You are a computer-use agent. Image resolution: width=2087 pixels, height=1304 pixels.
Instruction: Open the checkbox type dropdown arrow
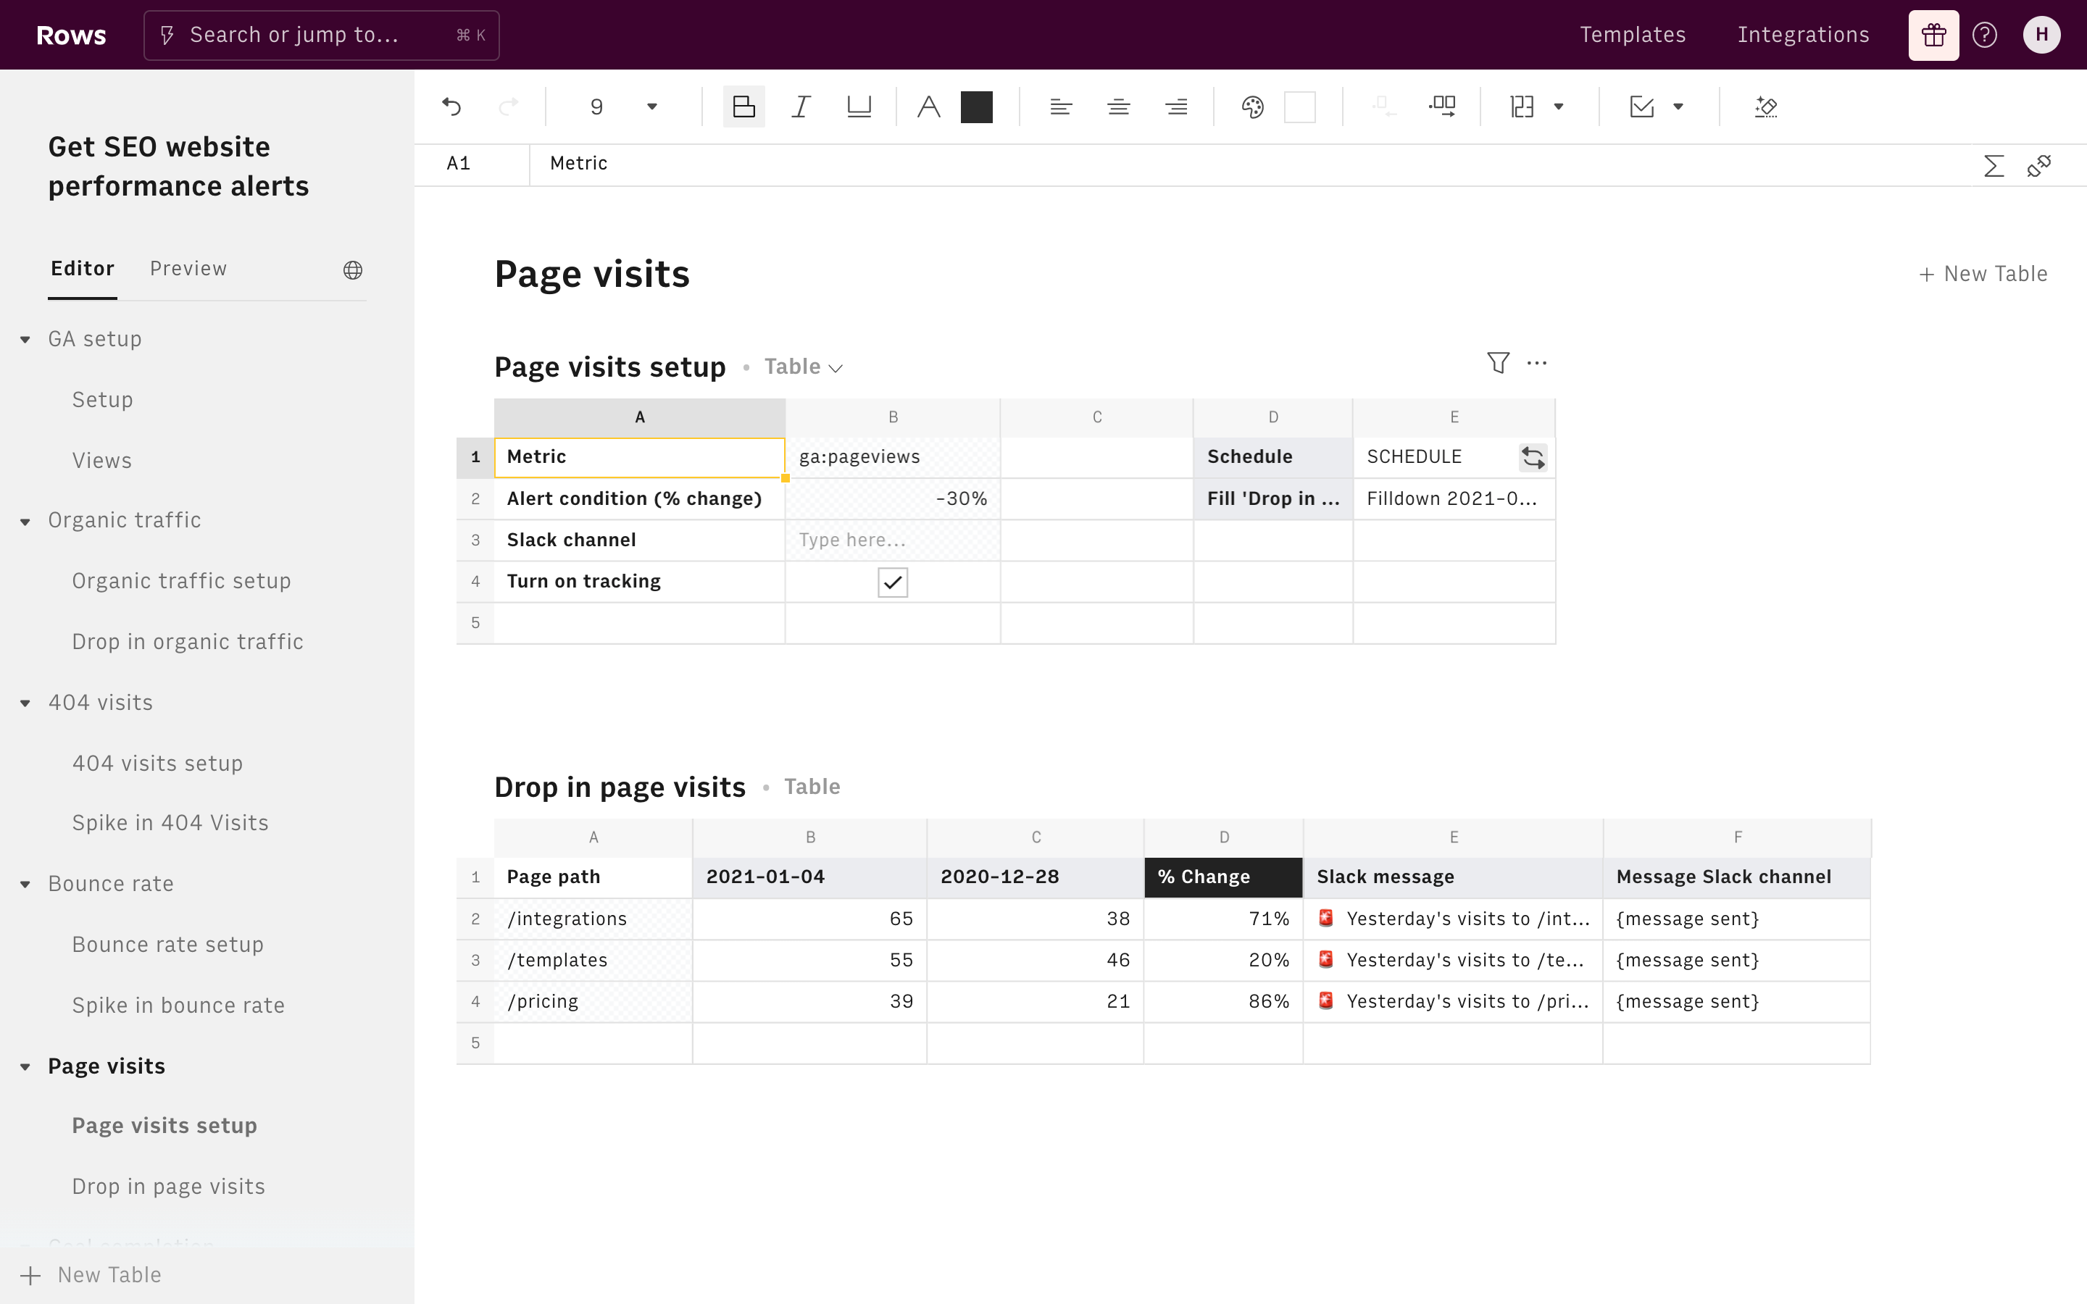[x=1678, y=107]
